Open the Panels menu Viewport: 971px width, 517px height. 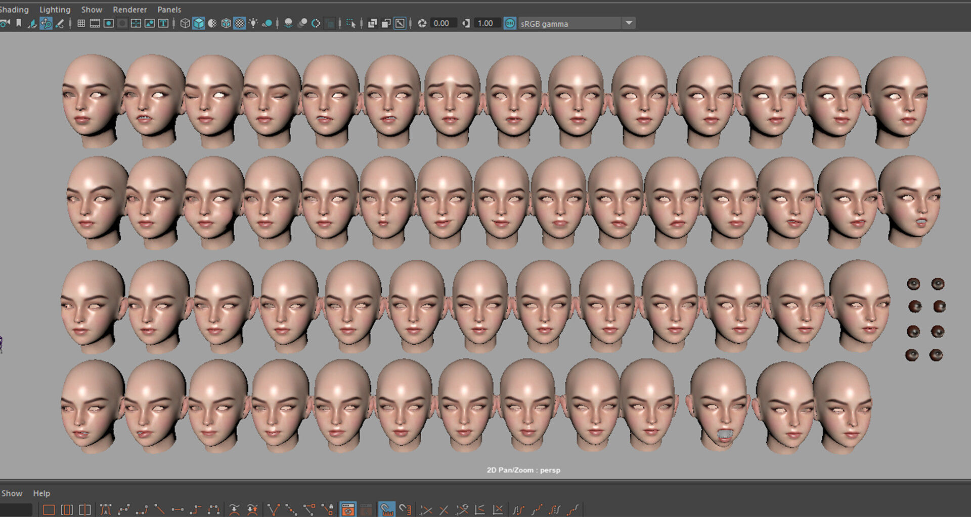[169, 10]
